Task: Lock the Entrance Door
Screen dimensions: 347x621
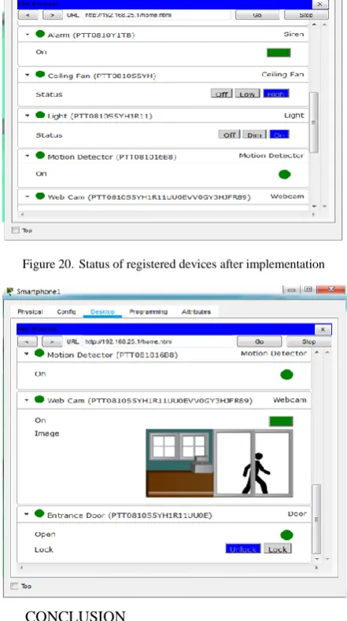Action: [278, 549]
